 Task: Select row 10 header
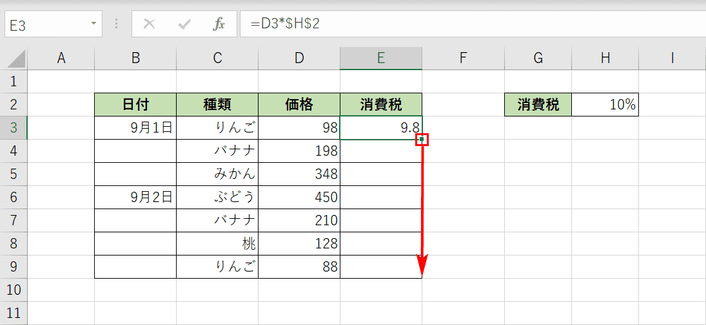coord(14,290)
